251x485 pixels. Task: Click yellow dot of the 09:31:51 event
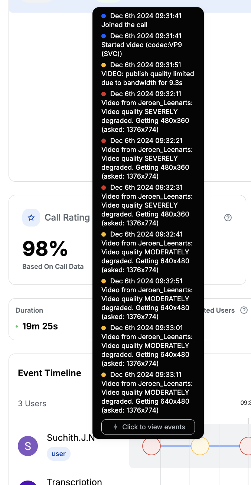104,65
